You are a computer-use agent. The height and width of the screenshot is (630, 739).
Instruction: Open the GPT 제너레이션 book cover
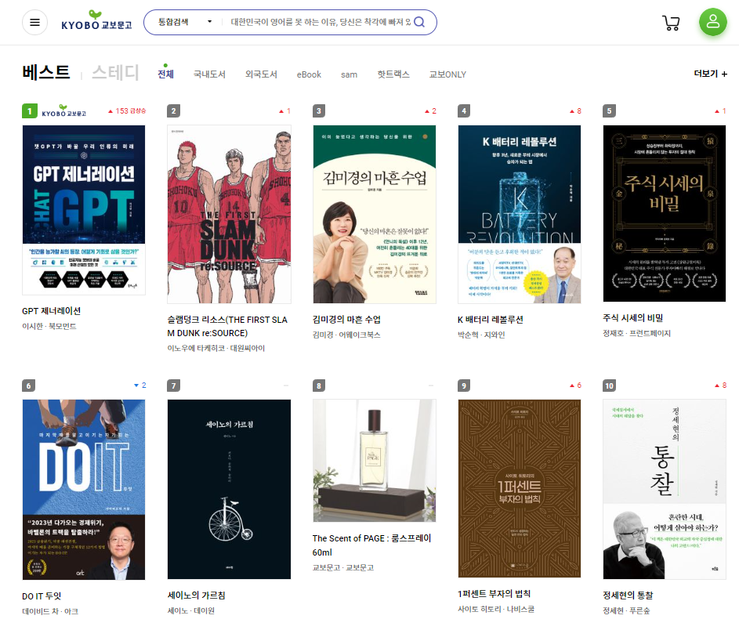coord(84,210)
